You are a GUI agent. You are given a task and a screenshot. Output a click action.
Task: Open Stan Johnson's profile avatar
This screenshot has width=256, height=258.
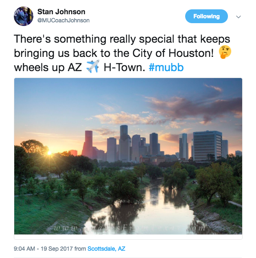coord(24,16)
